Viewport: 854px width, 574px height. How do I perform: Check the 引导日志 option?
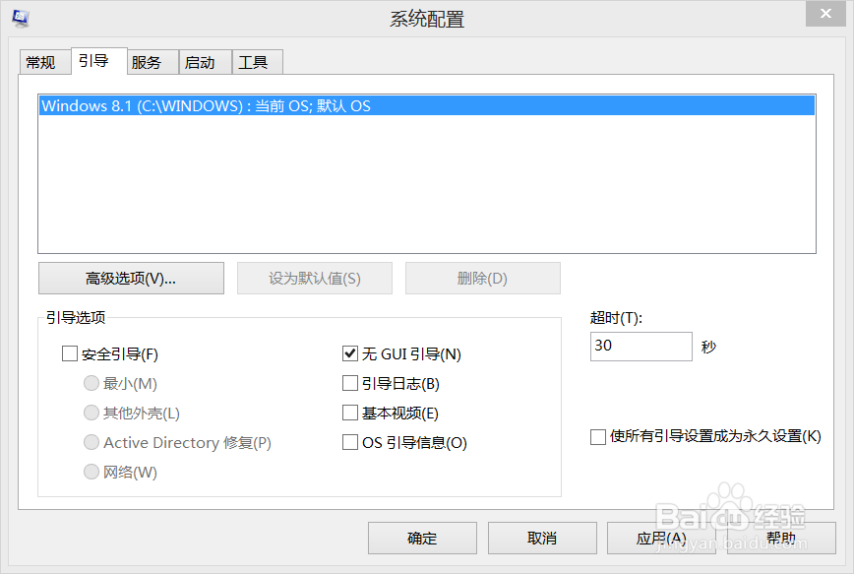(x=350, y=383)
